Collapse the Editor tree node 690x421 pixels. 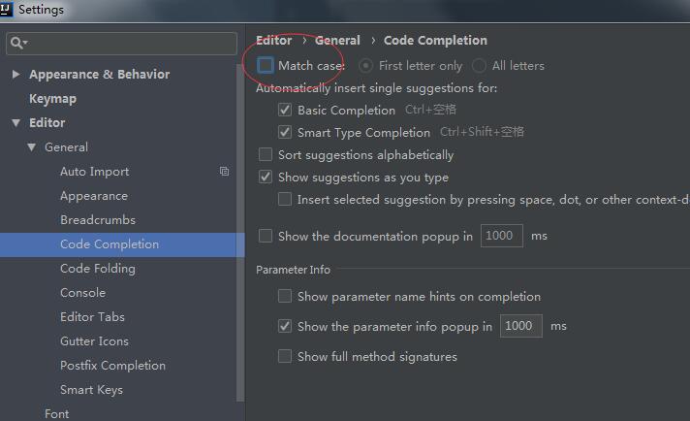click(x=16, y=123)
